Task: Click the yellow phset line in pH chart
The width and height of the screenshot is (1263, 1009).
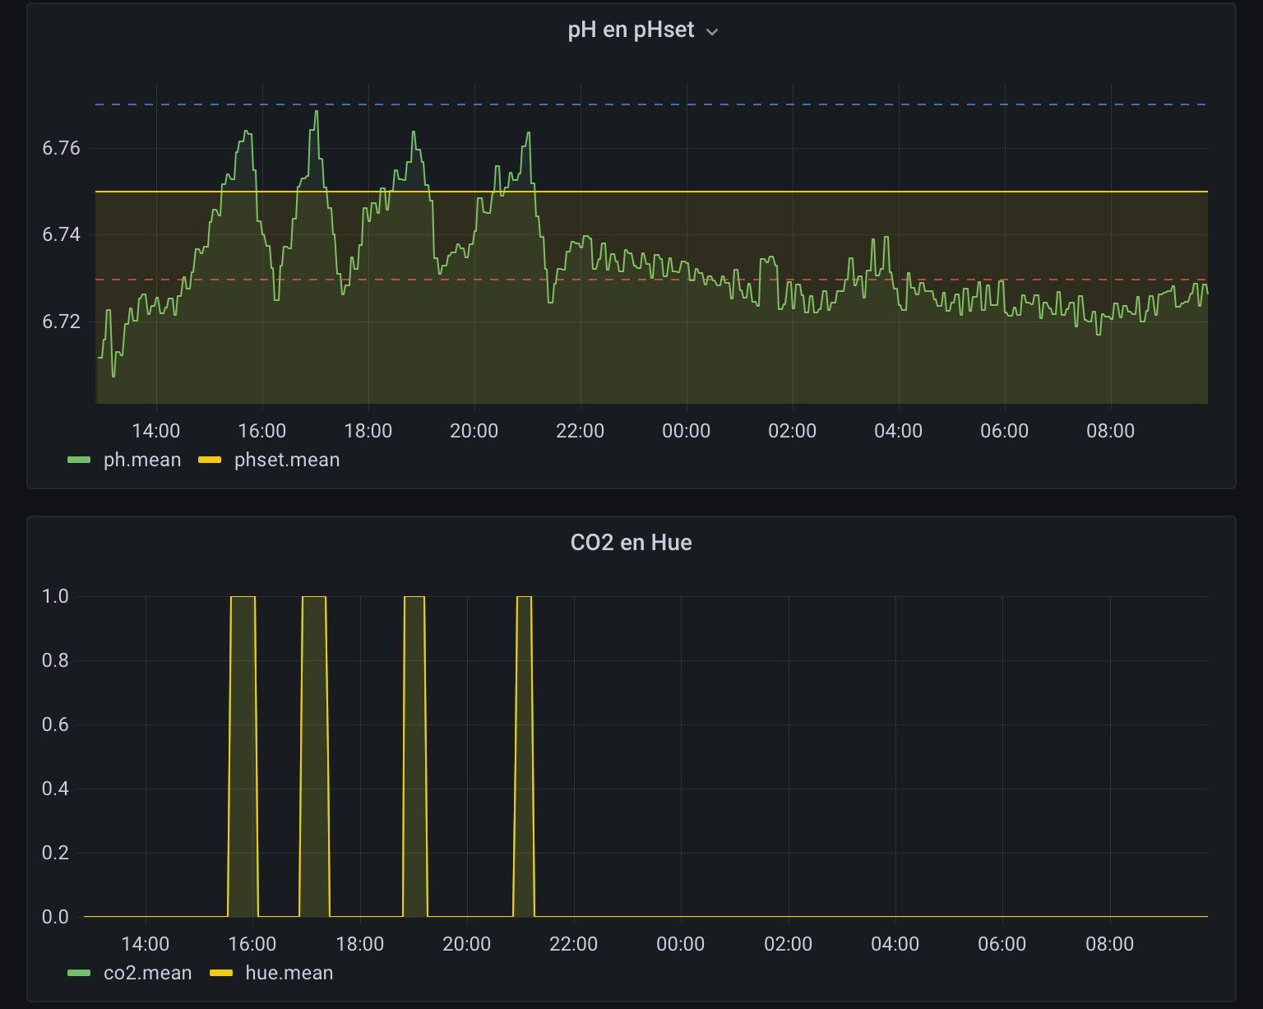Action: tap(651, 192)
